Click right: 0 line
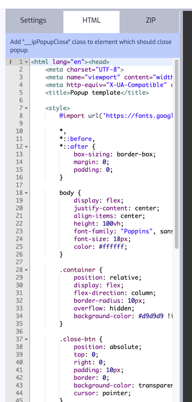The image size is (192, 402). click(90, 362)
